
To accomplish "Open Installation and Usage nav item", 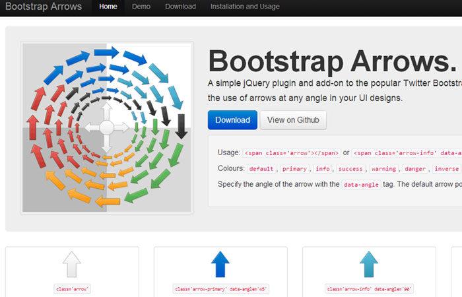I will coord(245,7).
